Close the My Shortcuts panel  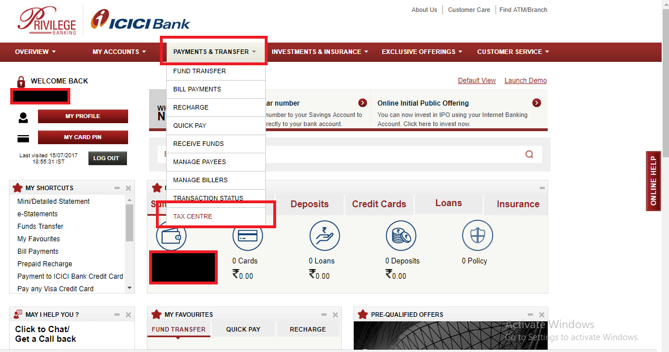point(129,188)
